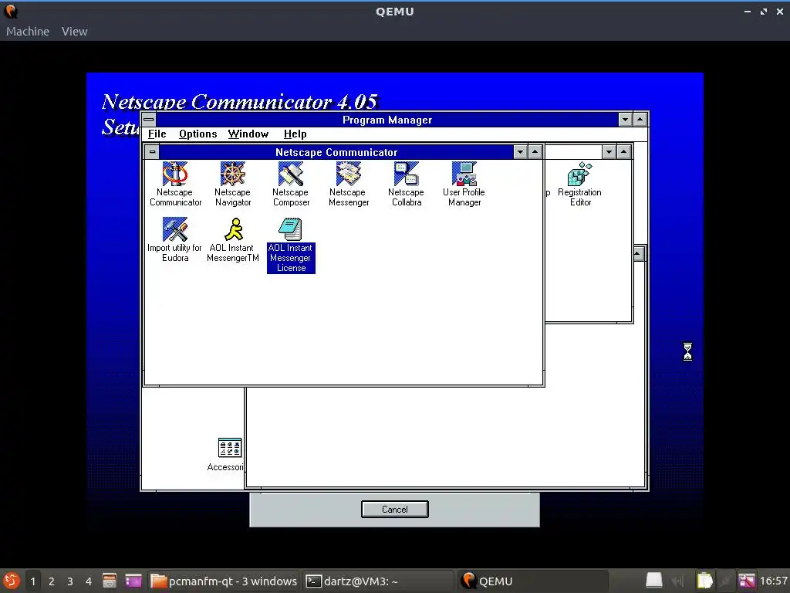Screen dimensions: 790x593
Task: Switch to dartz@VM3 terminal taskbar entry
Action: (x=378, y=581)
